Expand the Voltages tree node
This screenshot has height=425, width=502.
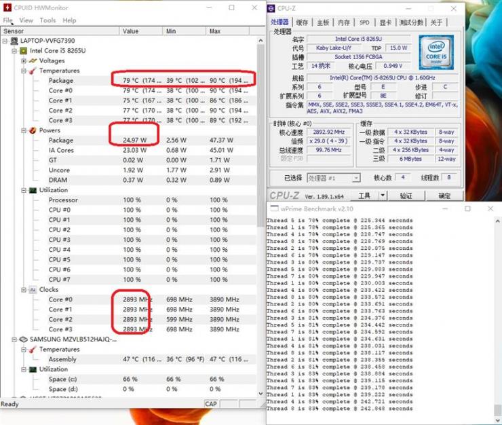point(23,60)
